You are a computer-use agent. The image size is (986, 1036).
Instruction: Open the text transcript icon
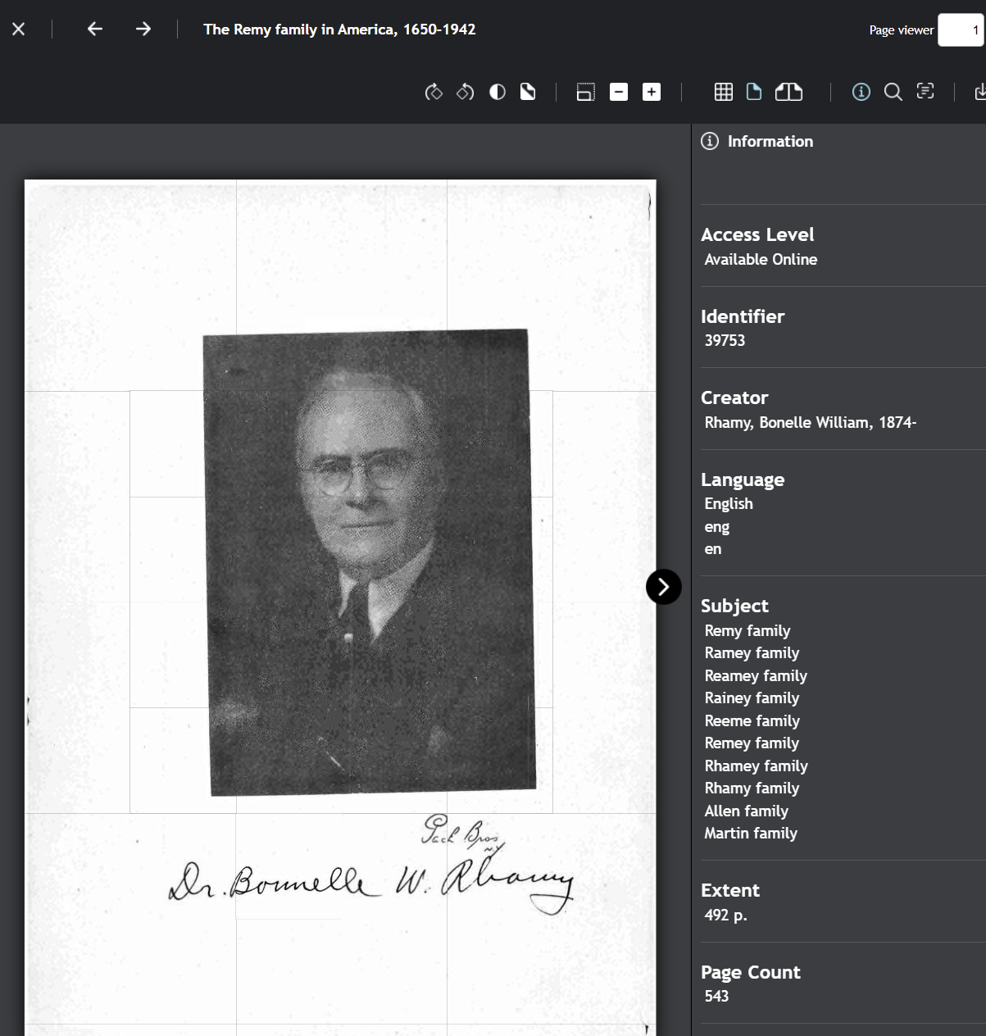(925, 91)
